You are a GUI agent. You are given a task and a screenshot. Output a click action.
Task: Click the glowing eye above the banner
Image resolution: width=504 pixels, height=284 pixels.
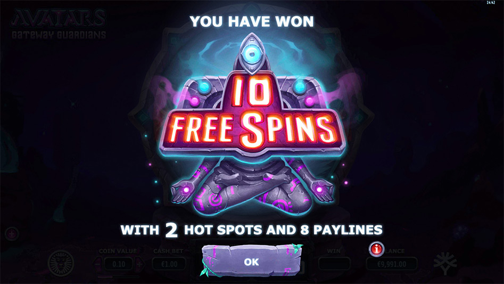tap(252, 54)
